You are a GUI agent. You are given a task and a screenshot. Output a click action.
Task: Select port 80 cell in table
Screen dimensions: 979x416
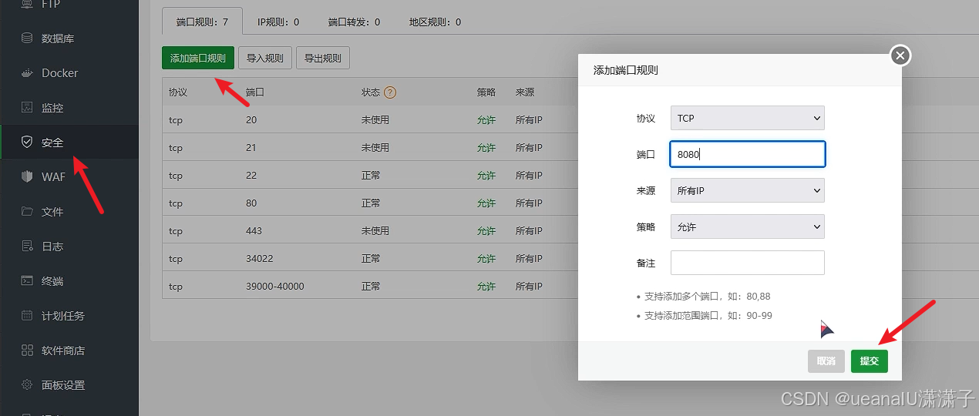tap(251, 203)
